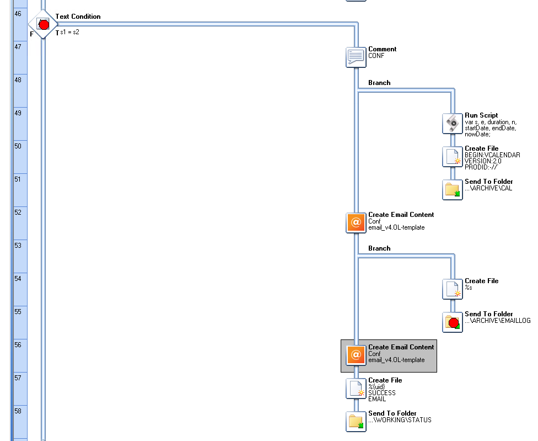
Task: Select row number 46 in the margin
Action: pyautogui.click(x=18, y=13)
